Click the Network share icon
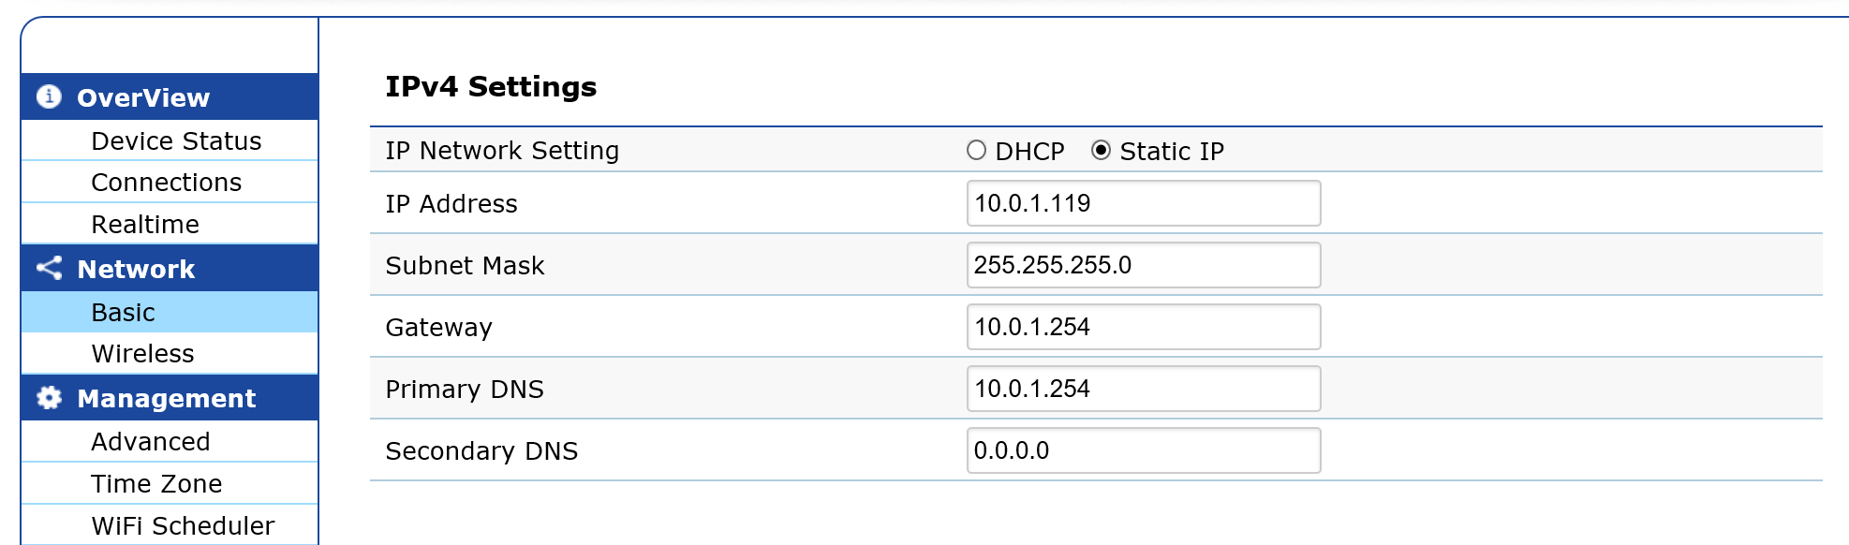 point(49,268)
